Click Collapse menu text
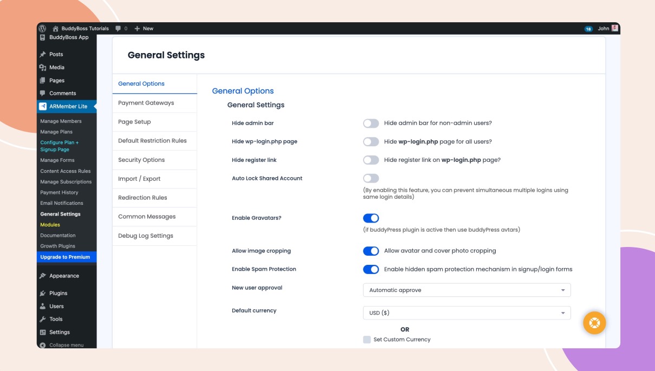The image size is (655, 371). [67, 345]
